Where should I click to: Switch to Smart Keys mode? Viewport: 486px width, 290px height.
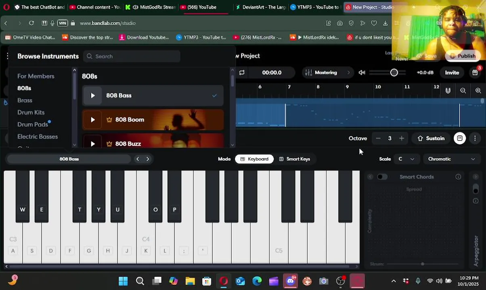295,159
